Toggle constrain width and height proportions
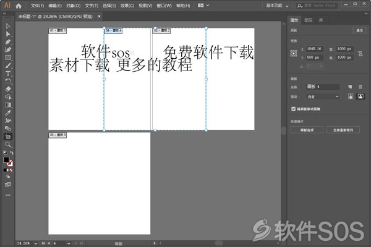 point(360,53)
